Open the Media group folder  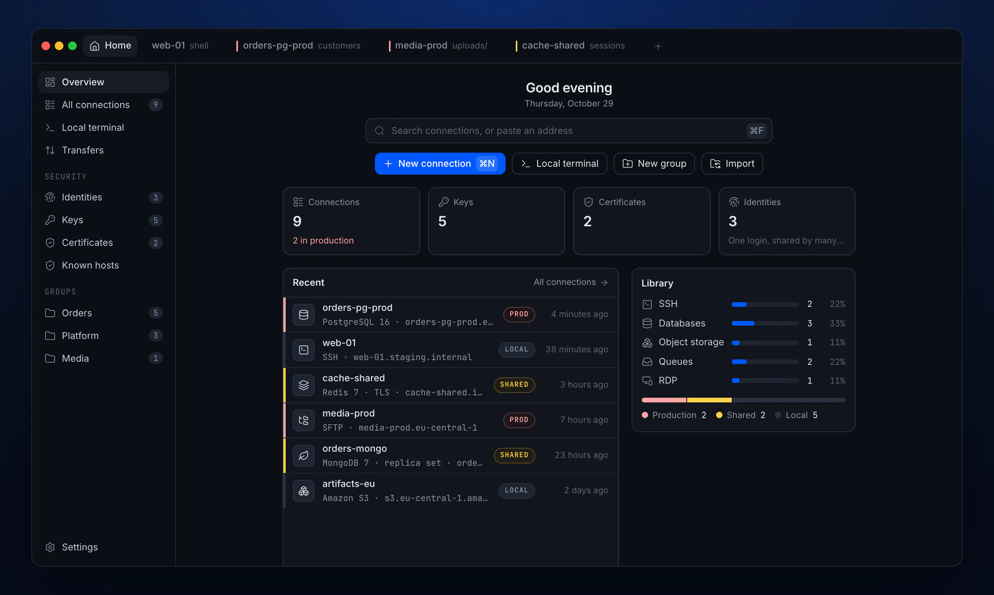[103, 358]
